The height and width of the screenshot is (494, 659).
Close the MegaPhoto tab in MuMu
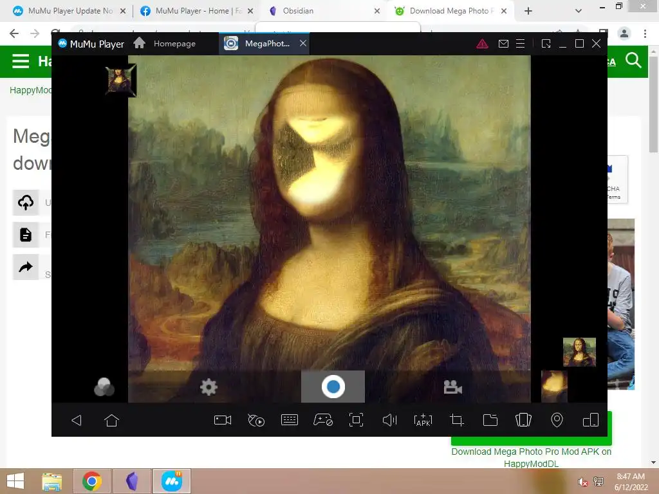pos(303,43)
